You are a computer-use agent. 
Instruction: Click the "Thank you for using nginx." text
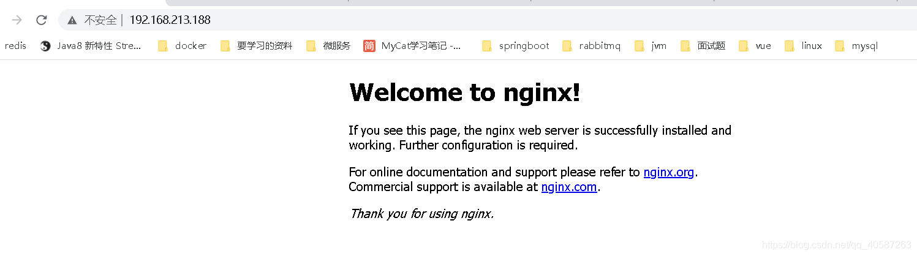421,214
